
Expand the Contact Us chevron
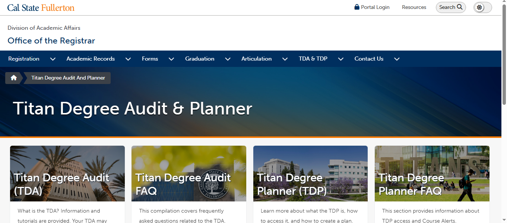(x=397, y=59)
